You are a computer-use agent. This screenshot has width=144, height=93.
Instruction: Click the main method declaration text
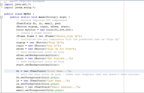tap(40, 17)
